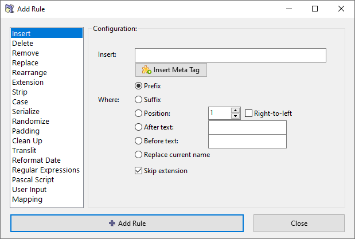Image resolution: width=355 pixels, height=239 pixels.
Task: Select Replace current name option
Action: tap(172, 155)
